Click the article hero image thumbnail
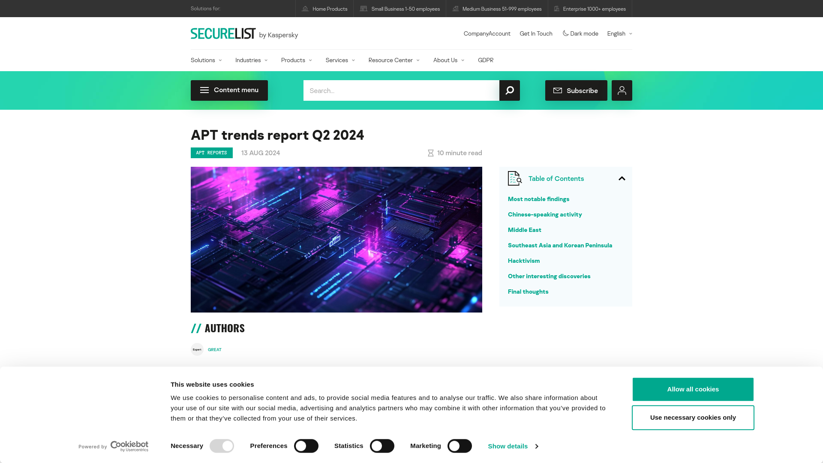 click(x=336, y=239)
